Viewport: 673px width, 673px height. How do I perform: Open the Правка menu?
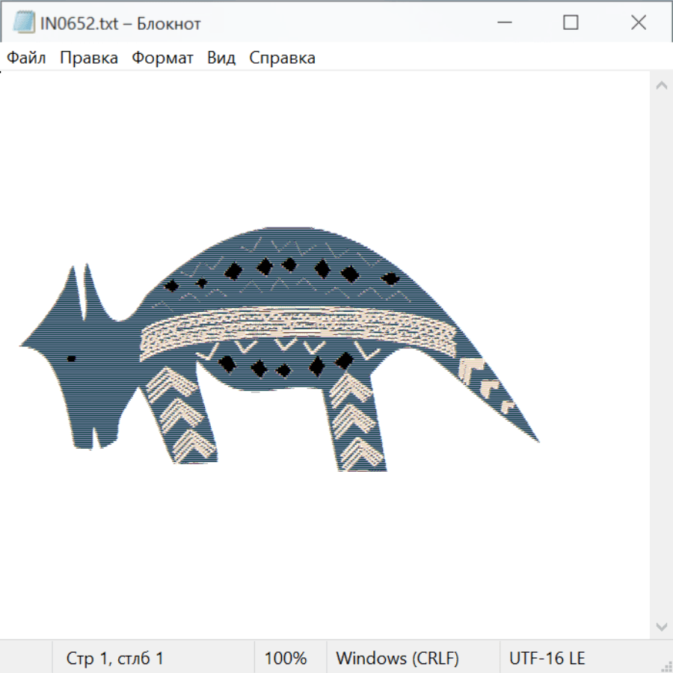89,58
